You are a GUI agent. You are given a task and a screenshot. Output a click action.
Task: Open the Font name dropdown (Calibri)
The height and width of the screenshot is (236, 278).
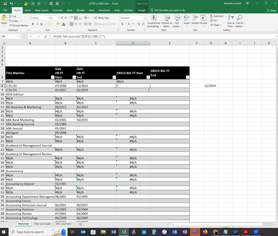pos(48,18)
